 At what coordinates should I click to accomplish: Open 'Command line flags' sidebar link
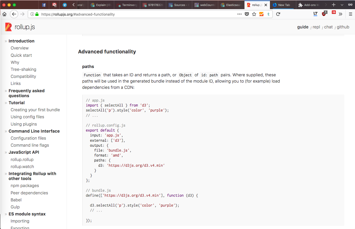click(x=30, y=145)
